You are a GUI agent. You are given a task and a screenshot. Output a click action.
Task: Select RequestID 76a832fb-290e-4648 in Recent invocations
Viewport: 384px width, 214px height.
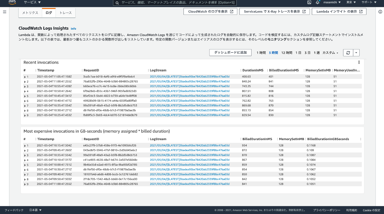click(111, 82)
